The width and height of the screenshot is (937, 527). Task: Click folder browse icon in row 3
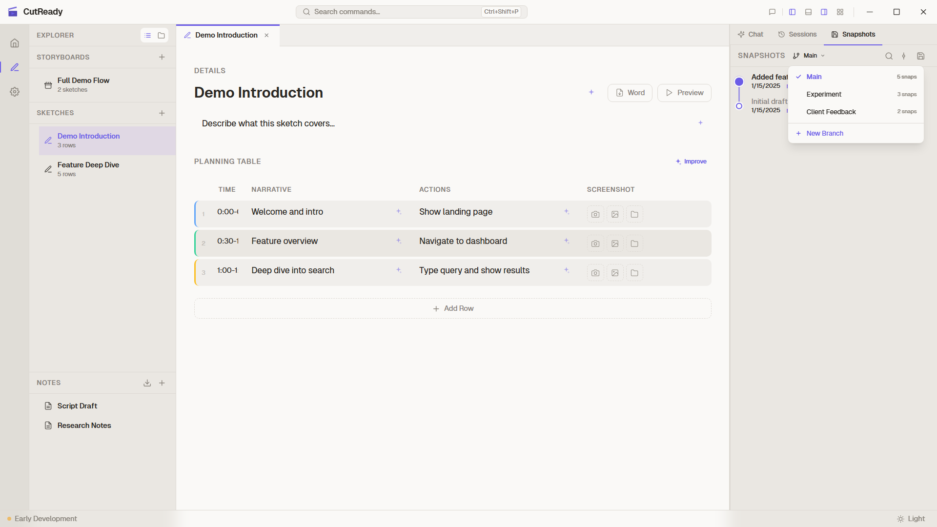point(634,273)
